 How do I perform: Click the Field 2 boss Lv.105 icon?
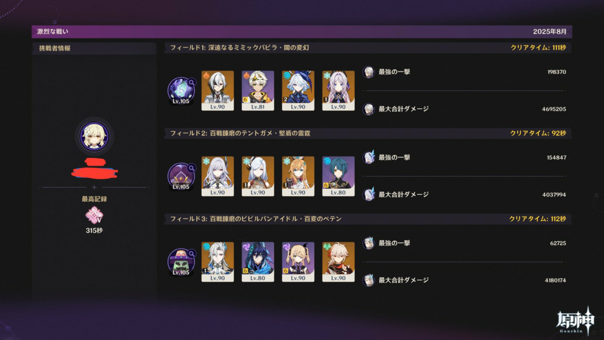(x=181, y=176)
